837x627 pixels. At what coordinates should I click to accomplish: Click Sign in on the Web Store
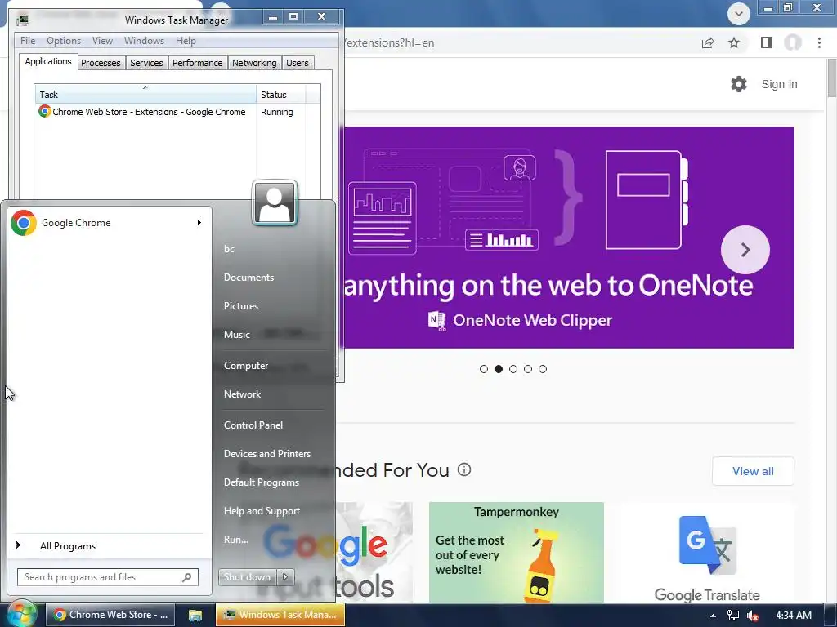[779, 84]
